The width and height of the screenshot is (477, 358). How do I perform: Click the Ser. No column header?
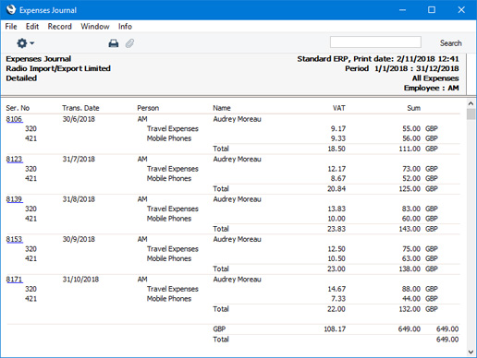point(18,108)
